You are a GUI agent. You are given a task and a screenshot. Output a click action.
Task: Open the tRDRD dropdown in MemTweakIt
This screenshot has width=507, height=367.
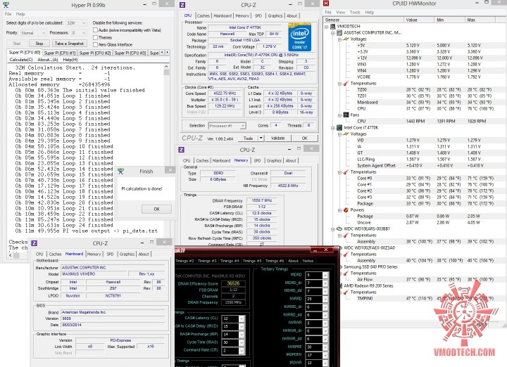(325, 275)
